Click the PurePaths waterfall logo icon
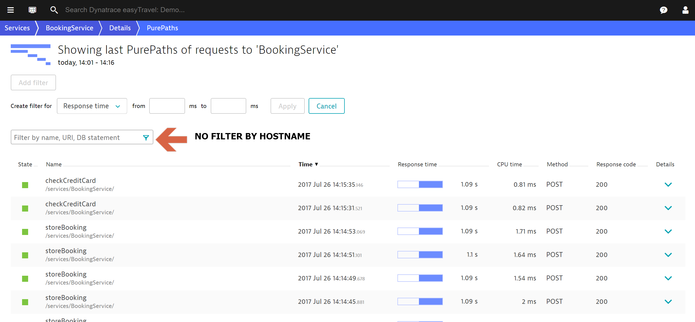 pos(31,55)
